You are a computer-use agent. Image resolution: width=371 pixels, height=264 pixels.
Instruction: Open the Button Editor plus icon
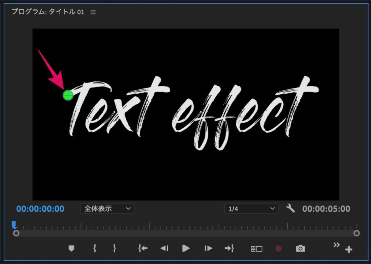(x=349, y=250)
